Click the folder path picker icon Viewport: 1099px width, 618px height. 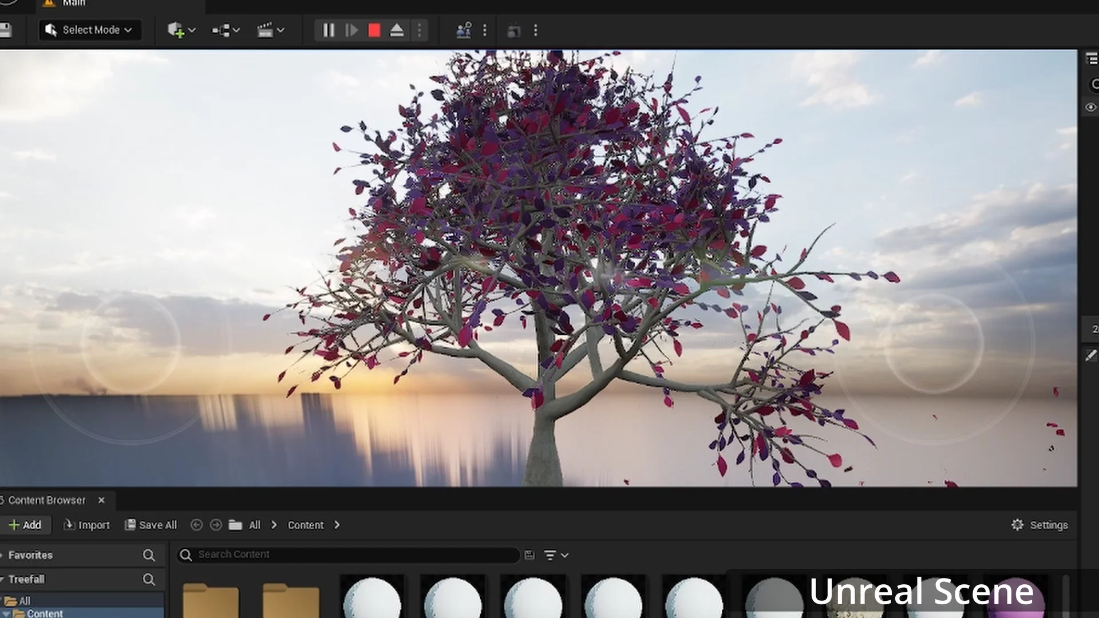click(235, 525)
